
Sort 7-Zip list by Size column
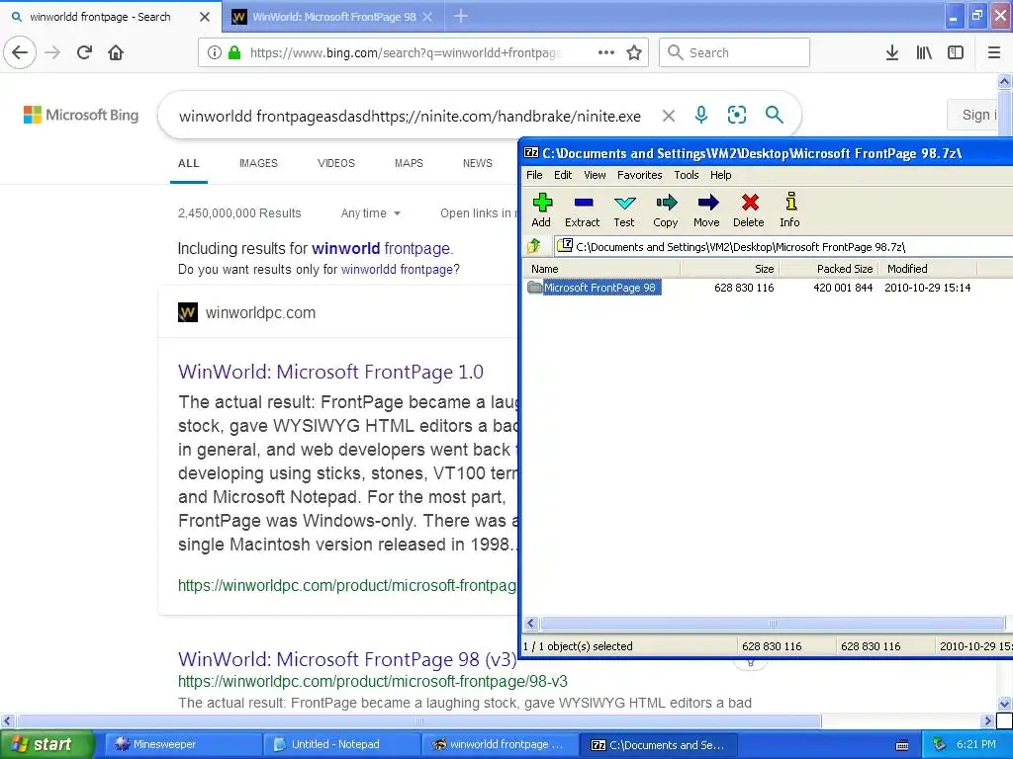click(729, 269)
